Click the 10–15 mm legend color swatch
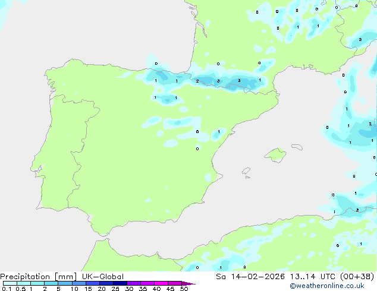The height and width of the screenshot is (291, 377). pyautogui.click(x=79, y=283)
